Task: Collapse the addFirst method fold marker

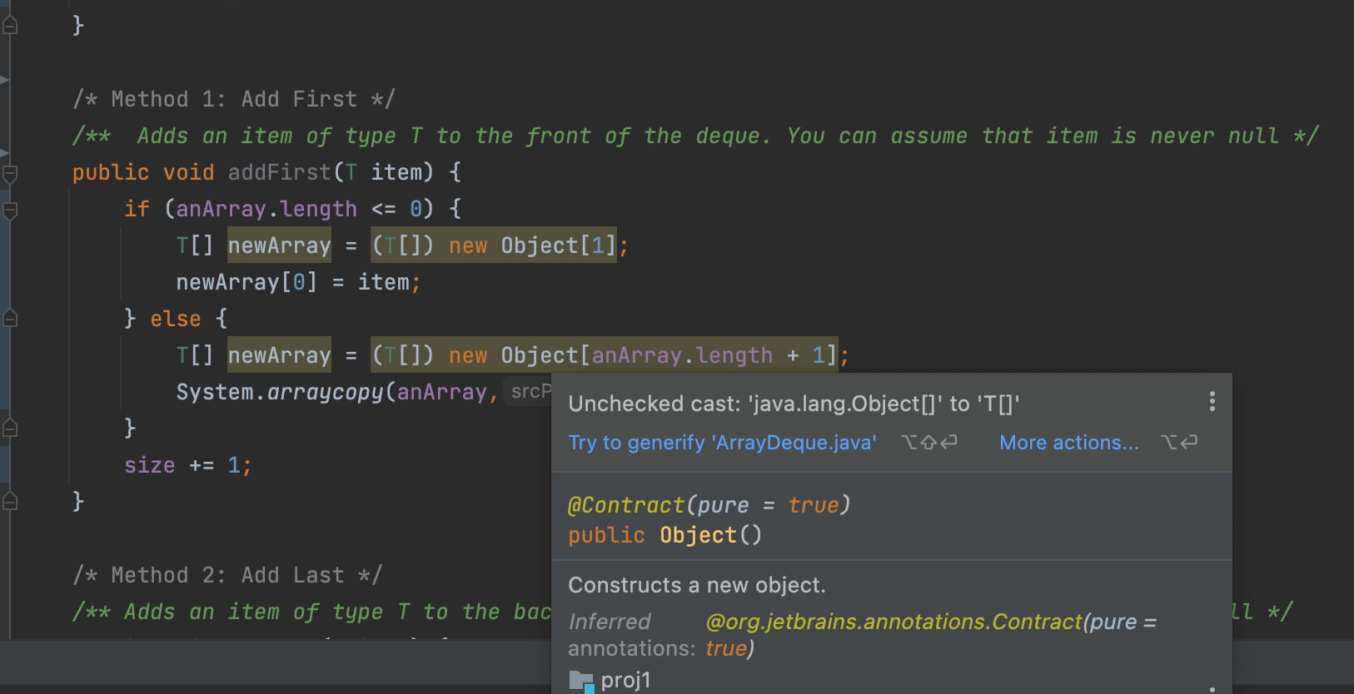Action: tap(10, 174)
